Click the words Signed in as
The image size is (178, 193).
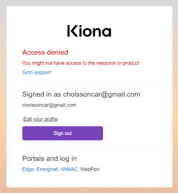42,94
